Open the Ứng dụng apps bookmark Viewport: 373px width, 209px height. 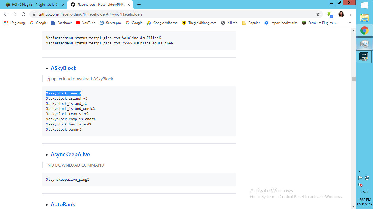[14, 23]
